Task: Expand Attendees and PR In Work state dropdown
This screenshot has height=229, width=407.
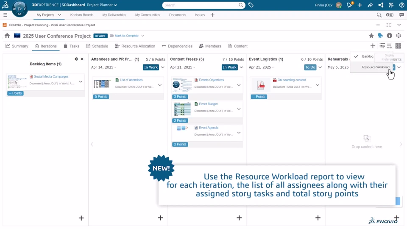Action: tap(163, 67)
